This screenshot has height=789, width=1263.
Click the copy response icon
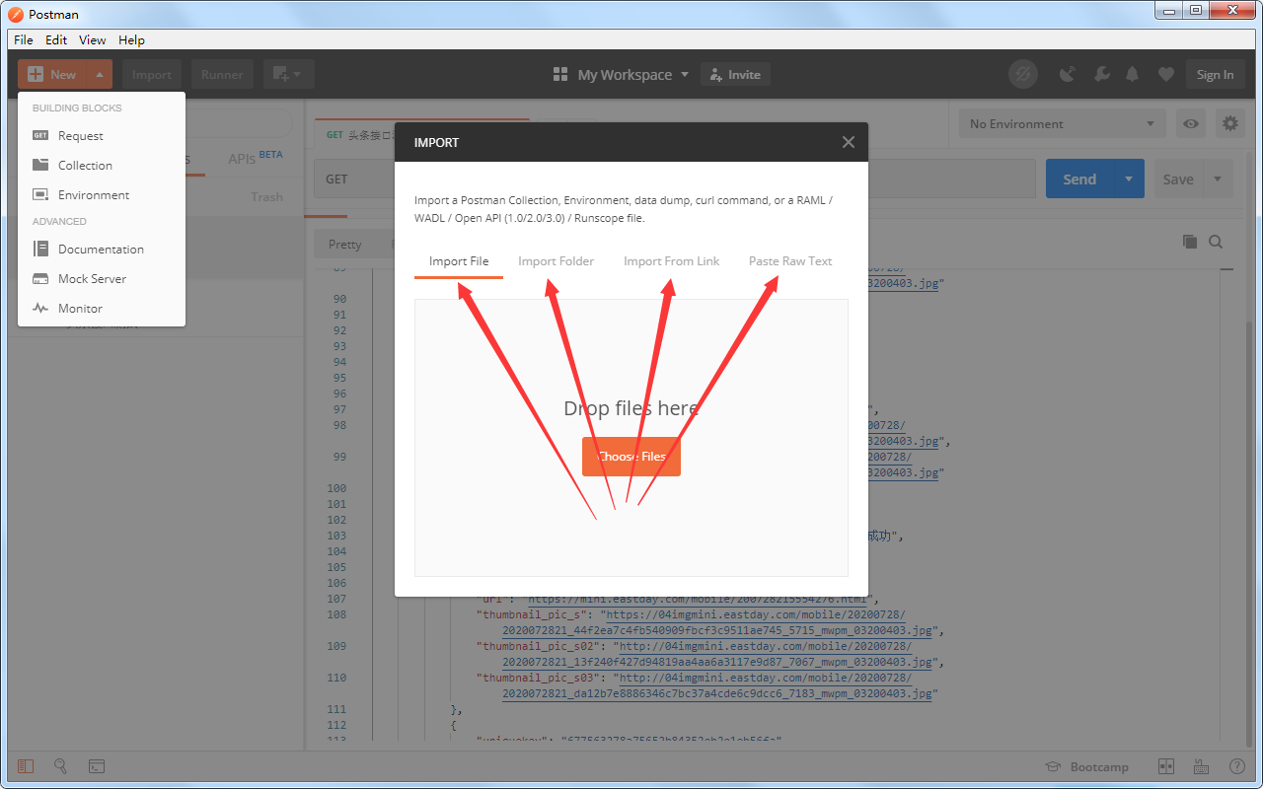(1189, 242)
